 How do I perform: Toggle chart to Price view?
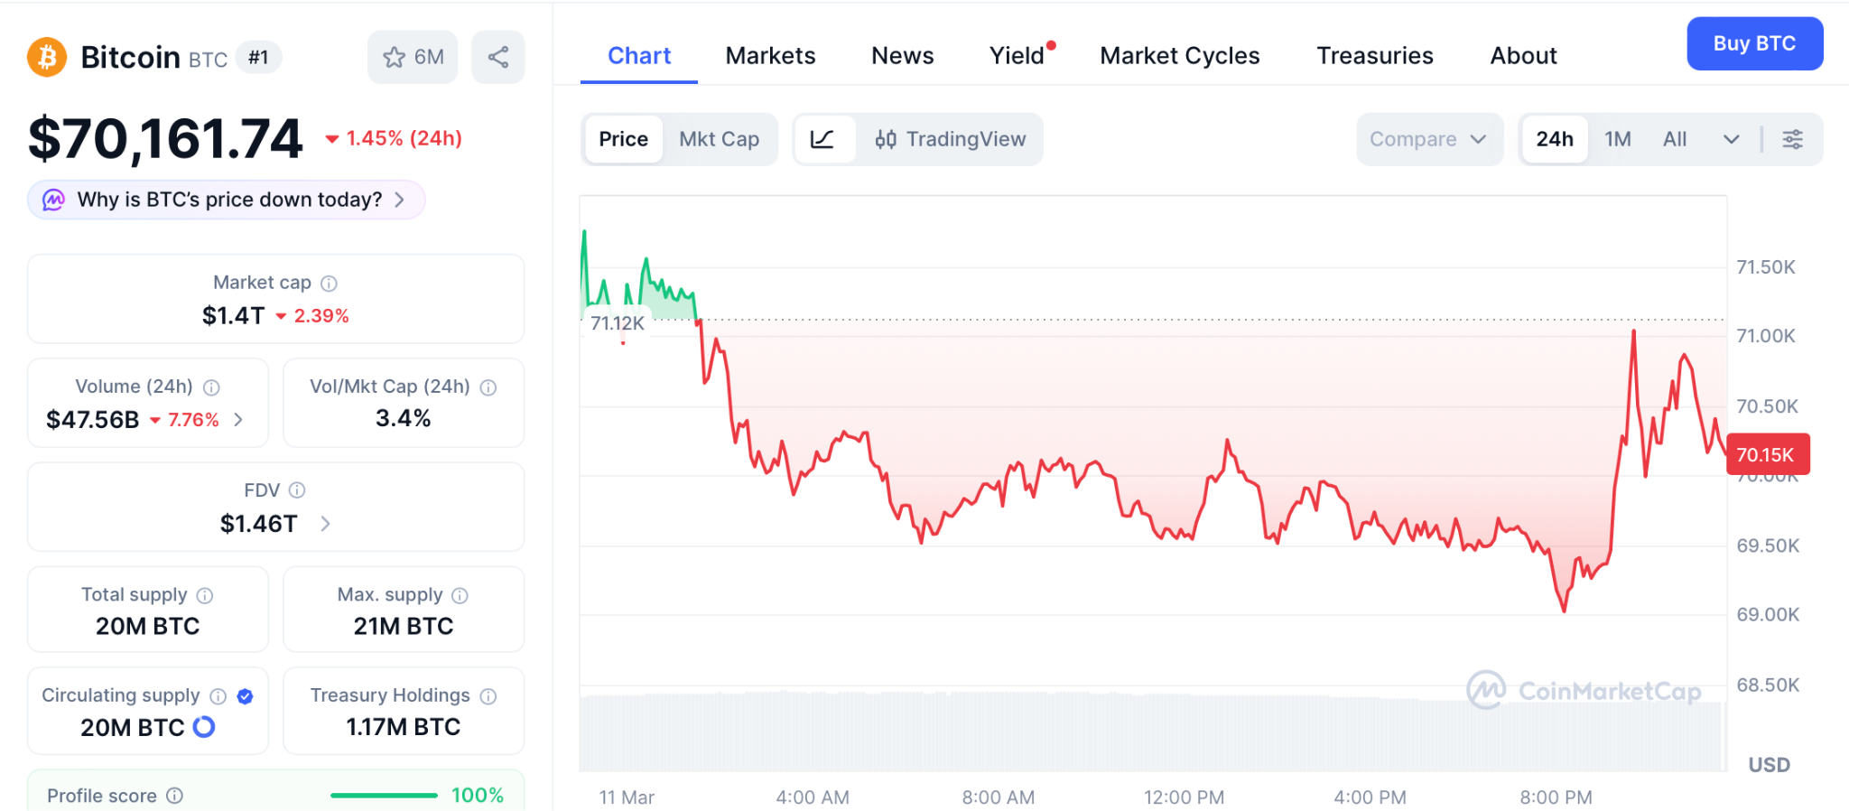pos(623,139)
